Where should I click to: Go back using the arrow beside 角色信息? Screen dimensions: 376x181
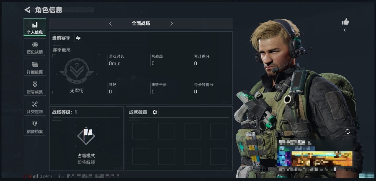[x=27, y=10]
